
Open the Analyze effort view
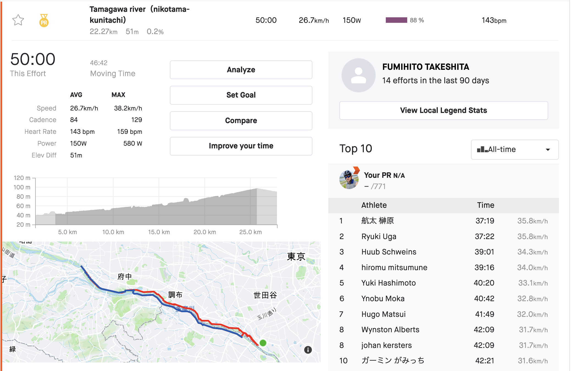[x=241, y=70]
